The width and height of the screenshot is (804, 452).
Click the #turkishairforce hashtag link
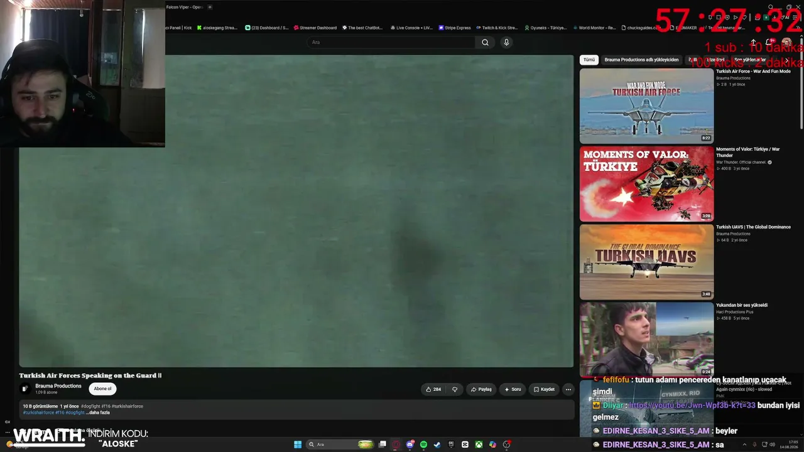[x=39, y=412]
